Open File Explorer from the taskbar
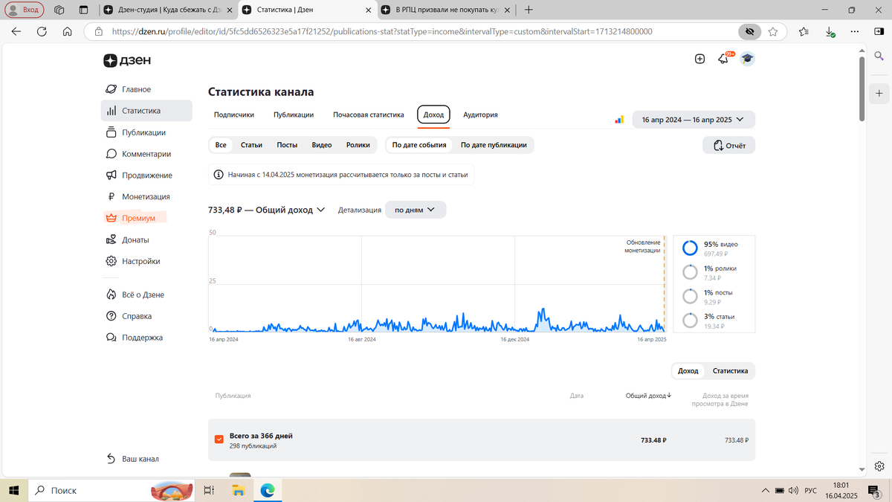Viewport: 892px width, 502px height. coord(239,489)
